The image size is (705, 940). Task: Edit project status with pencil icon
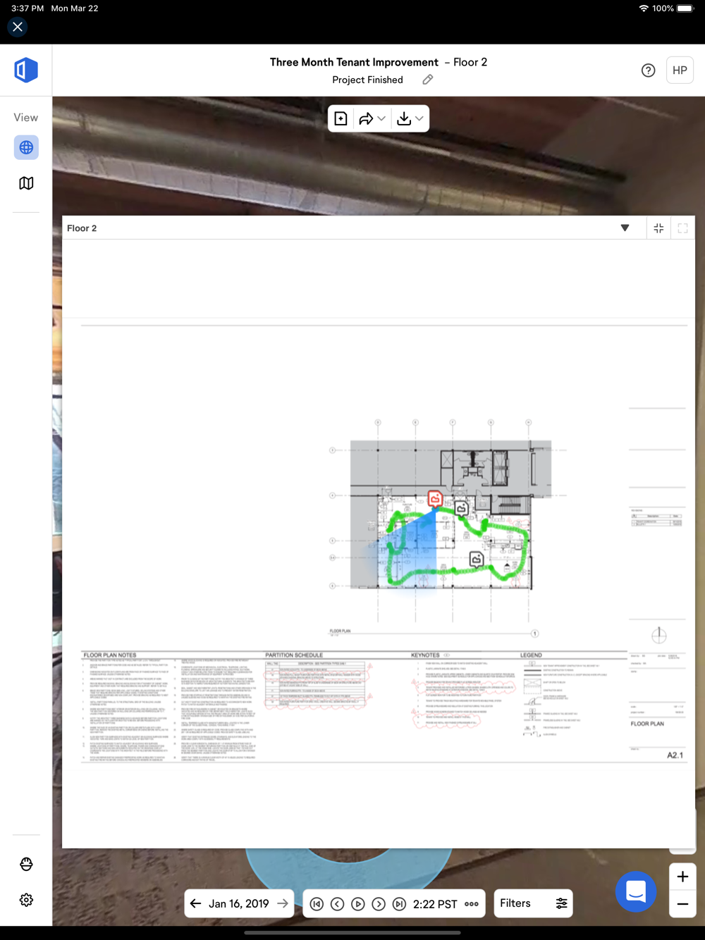[427, 80]
